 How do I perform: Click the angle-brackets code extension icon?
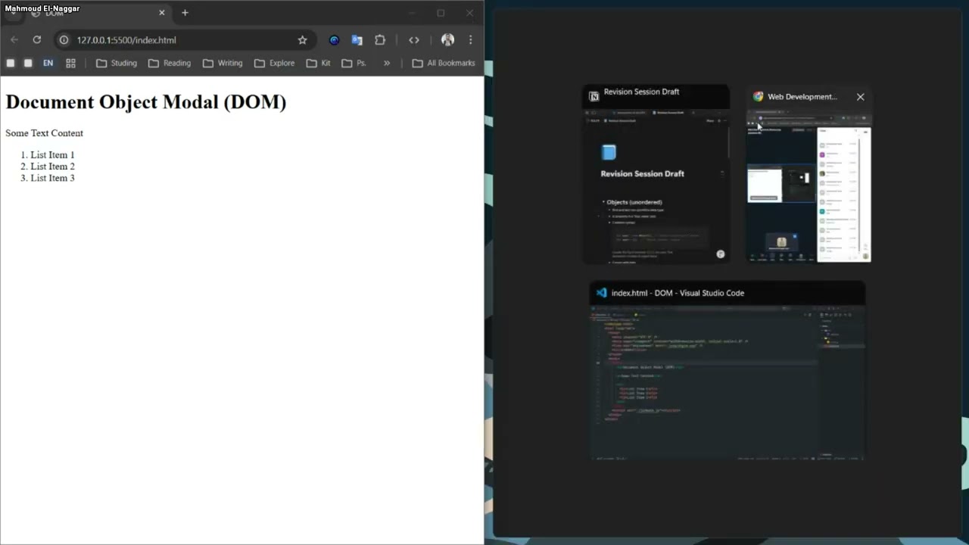coord(414,40)
